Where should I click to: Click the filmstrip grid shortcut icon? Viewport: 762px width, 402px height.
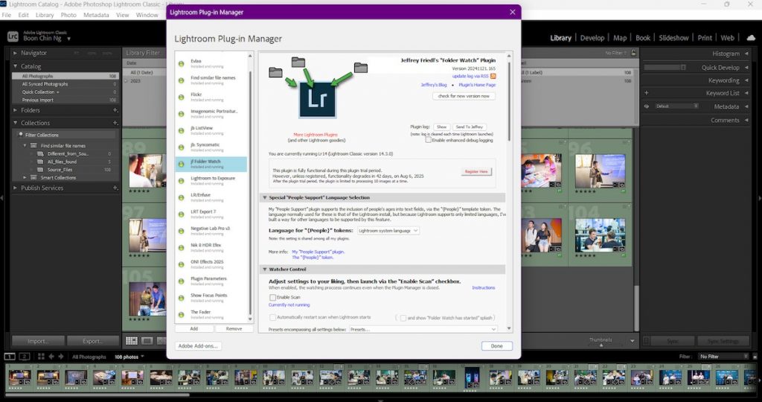click(41, 357)
